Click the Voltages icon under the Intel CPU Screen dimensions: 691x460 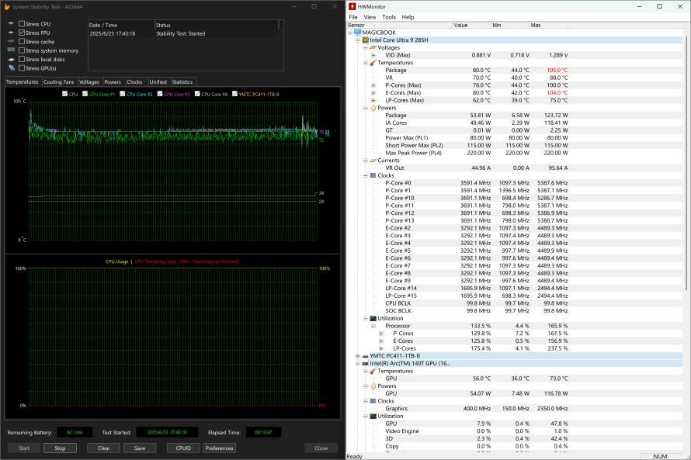tap(373, 47)
